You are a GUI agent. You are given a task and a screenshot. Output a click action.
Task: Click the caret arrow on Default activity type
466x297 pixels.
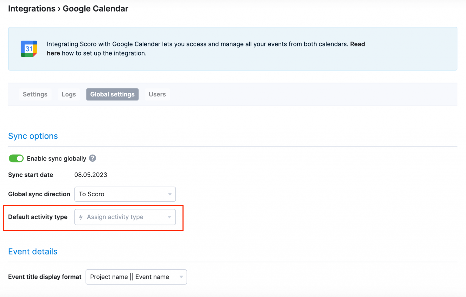(169, 217)
